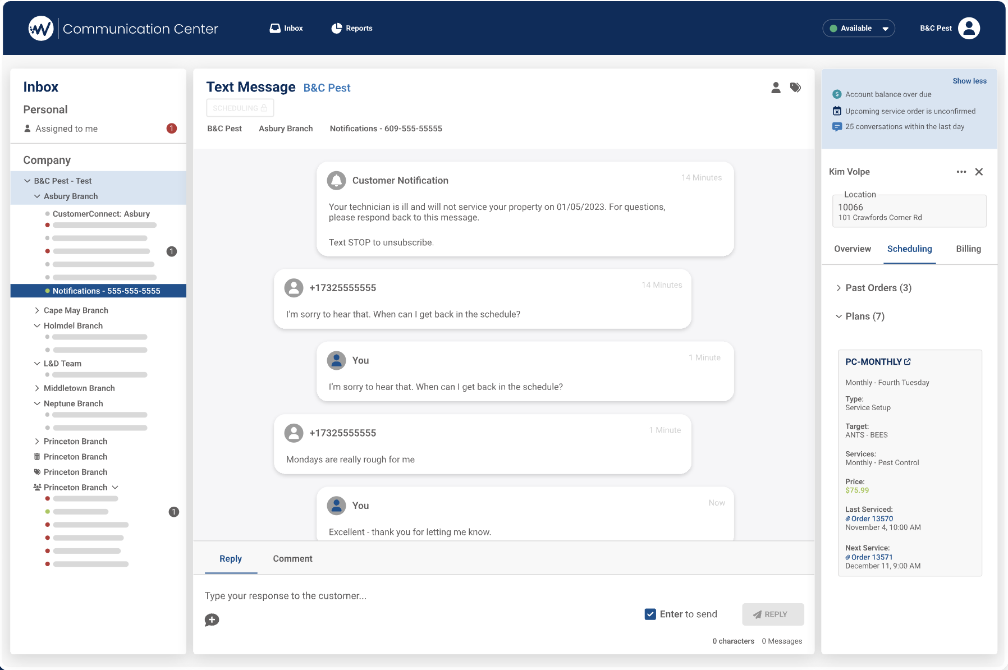Open the Inbox from the top navigation
This screenshot has width=1008, height=670.
tap(286, 28)
